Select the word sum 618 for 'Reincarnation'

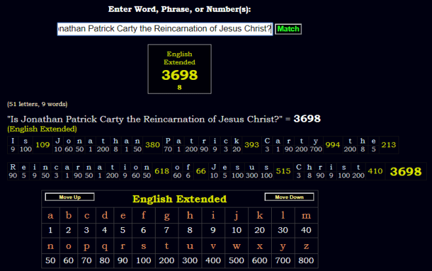coord(162,171)
